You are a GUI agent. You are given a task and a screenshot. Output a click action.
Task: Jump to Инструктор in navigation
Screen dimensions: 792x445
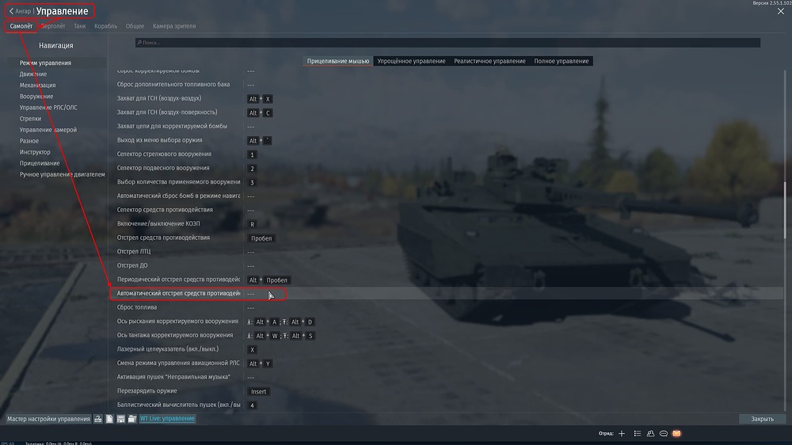35,152
